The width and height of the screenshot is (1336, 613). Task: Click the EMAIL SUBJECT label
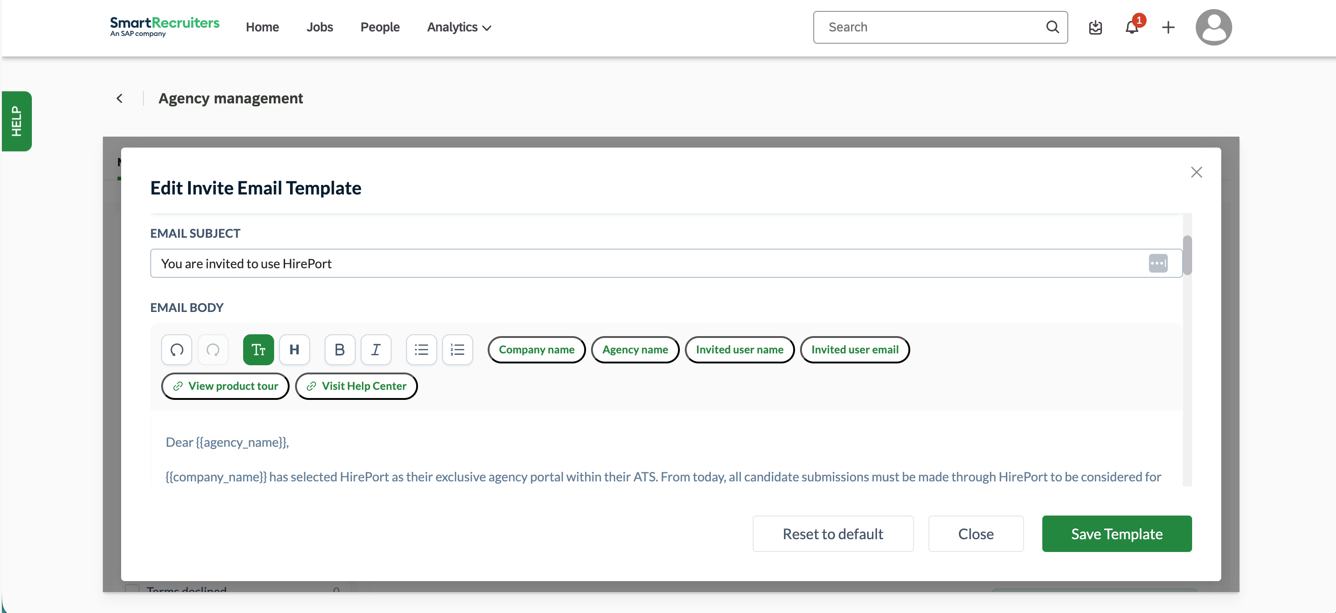[x=195, y=233]
